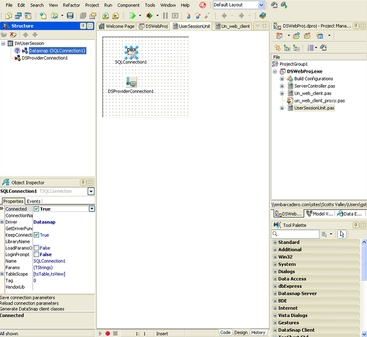
Task: Click the Save All disk icon
Action: click(x=70, y=16)
